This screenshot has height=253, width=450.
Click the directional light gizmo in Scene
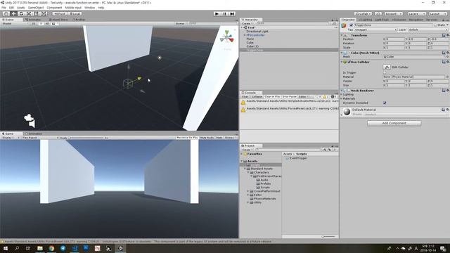(160, 58)
